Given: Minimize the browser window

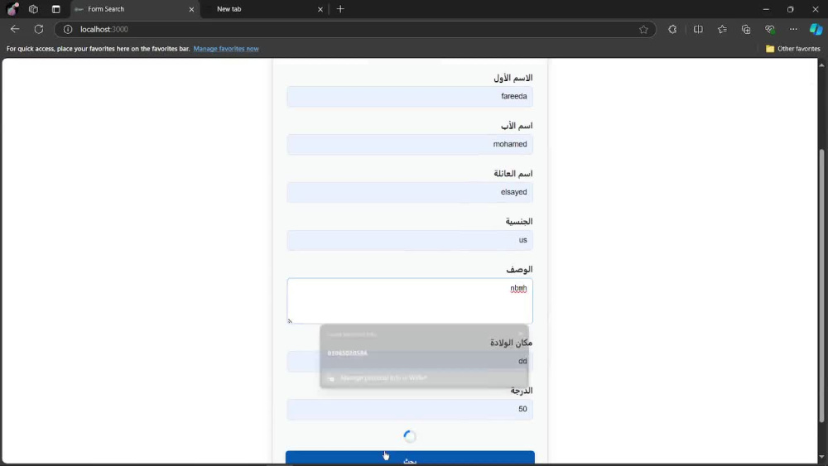Looking at the screenshot, I should pyautogui.click(x=766, y=9).
